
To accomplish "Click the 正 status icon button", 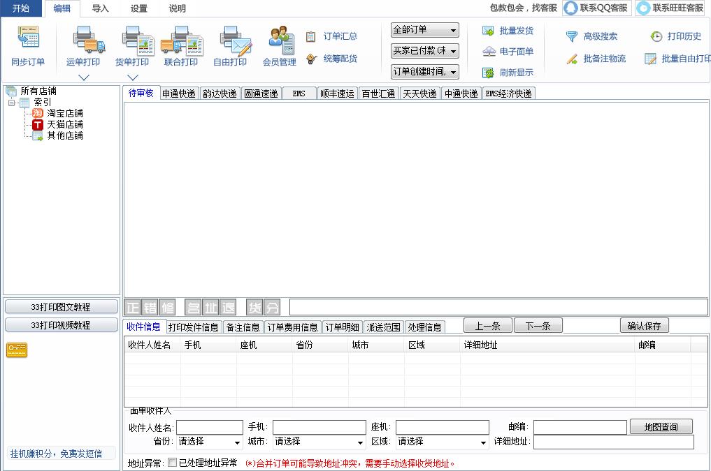I will click(x=132, y=308).
